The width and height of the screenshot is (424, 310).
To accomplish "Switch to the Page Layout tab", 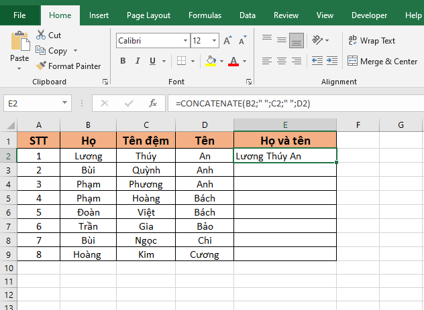I will click(148, 15).
